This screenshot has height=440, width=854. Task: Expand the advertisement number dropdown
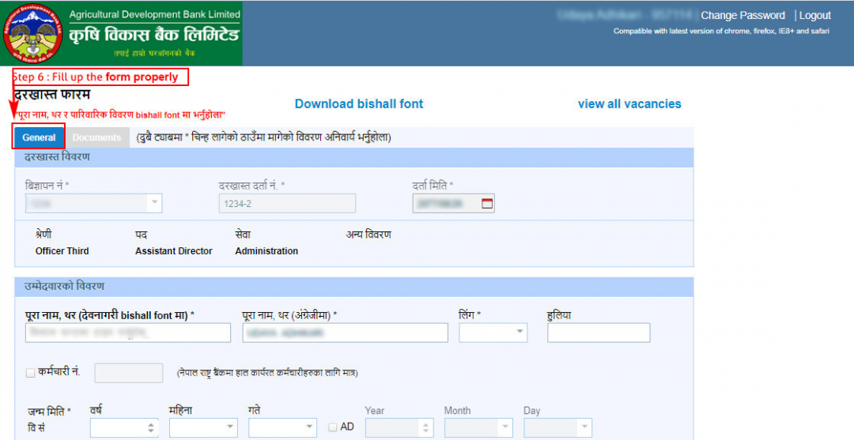point(153,204)
